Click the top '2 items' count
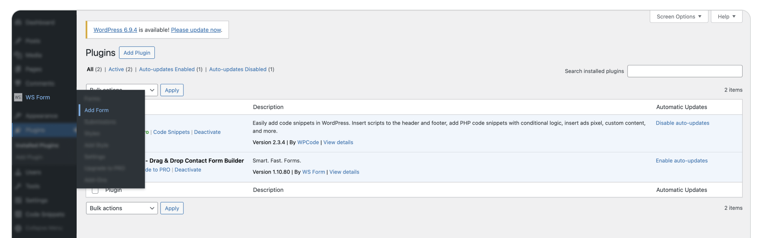 pos(733,90)
